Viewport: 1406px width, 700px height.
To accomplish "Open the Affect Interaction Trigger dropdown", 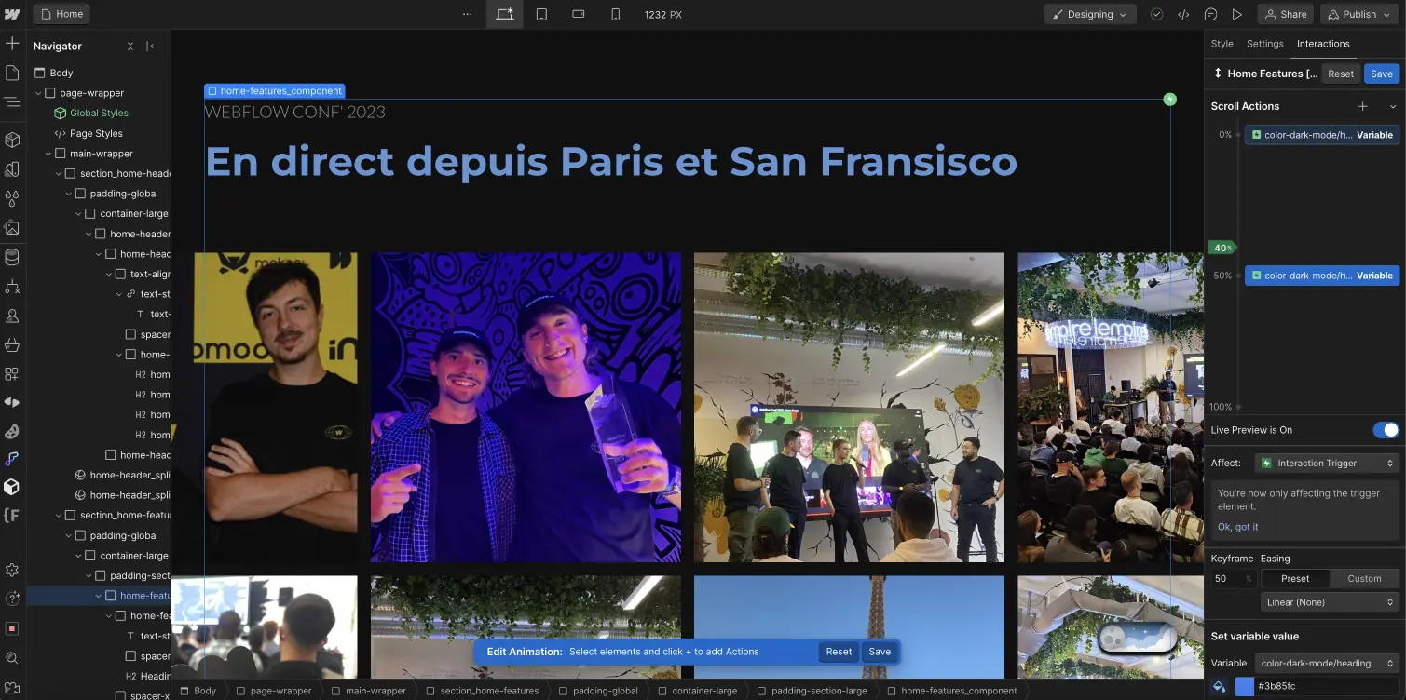I will tap(1327, 463).
